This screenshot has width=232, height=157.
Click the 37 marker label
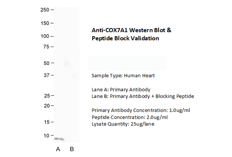[x=46, y=75]
